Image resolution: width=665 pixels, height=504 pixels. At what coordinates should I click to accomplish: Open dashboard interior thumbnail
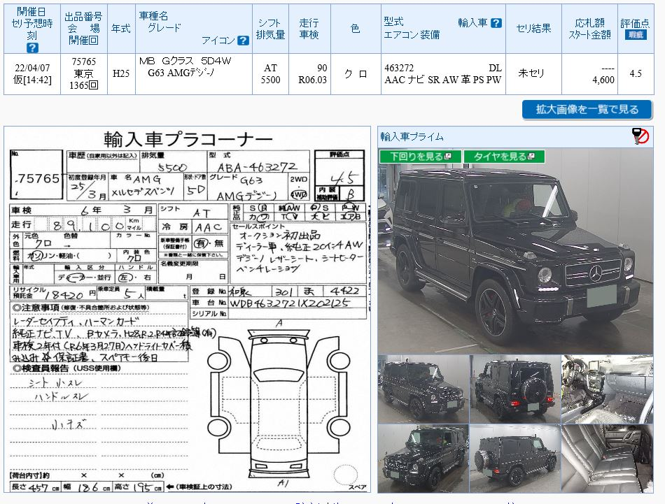pos(608,389)
